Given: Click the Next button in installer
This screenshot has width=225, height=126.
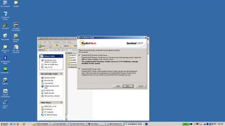Looking at the screenshot, I should pyautogui.click(x=128, y=86).
